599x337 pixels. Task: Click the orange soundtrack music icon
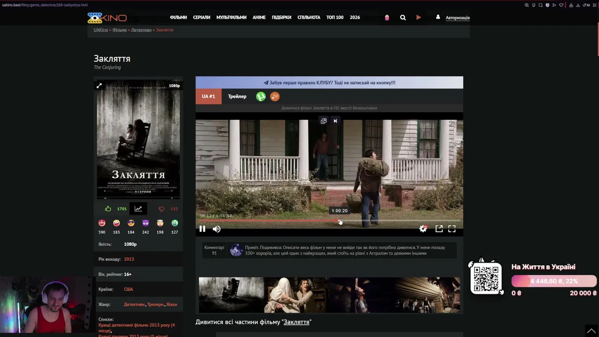coord(275,96)
